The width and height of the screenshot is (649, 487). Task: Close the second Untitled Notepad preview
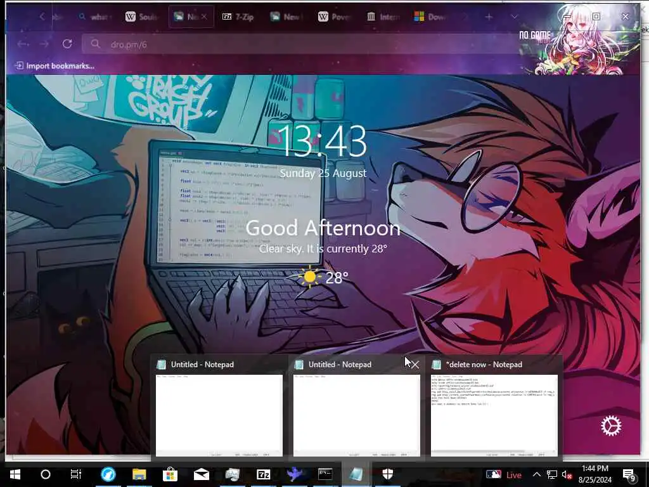(414, 365)
